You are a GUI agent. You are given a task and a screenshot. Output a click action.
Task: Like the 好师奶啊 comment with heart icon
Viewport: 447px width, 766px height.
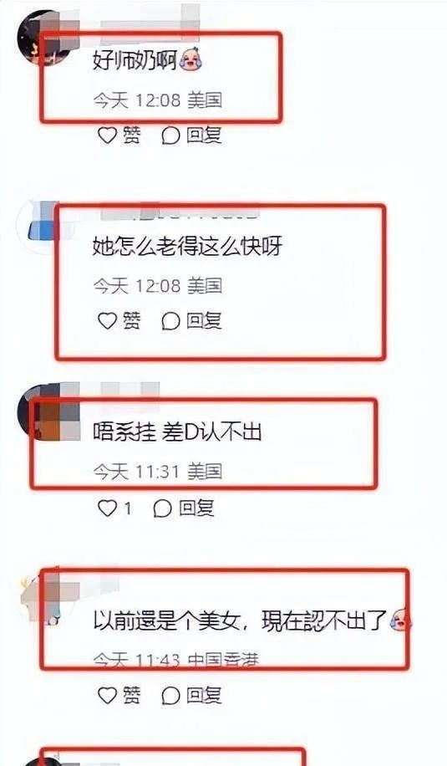pyautogui.click(x=107, y=135)
